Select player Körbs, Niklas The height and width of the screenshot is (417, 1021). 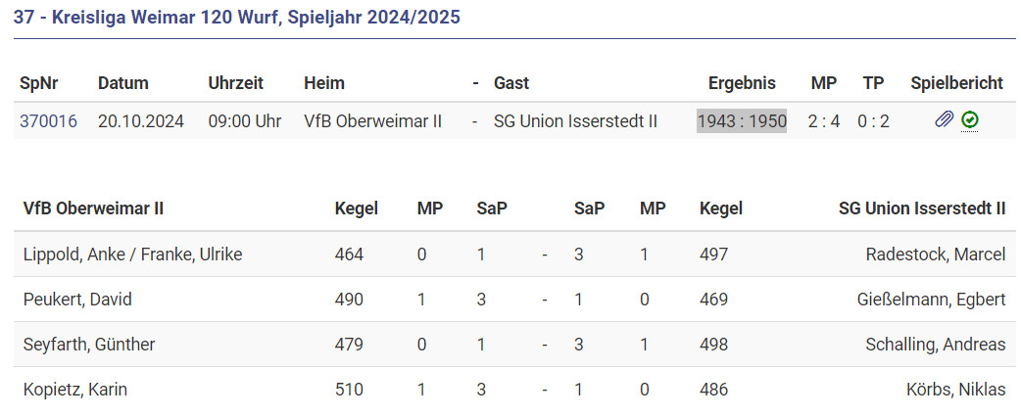click(x=956, y=390)
